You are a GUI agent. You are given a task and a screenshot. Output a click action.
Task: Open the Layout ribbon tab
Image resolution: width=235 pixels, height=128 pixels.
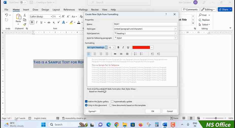56,10
